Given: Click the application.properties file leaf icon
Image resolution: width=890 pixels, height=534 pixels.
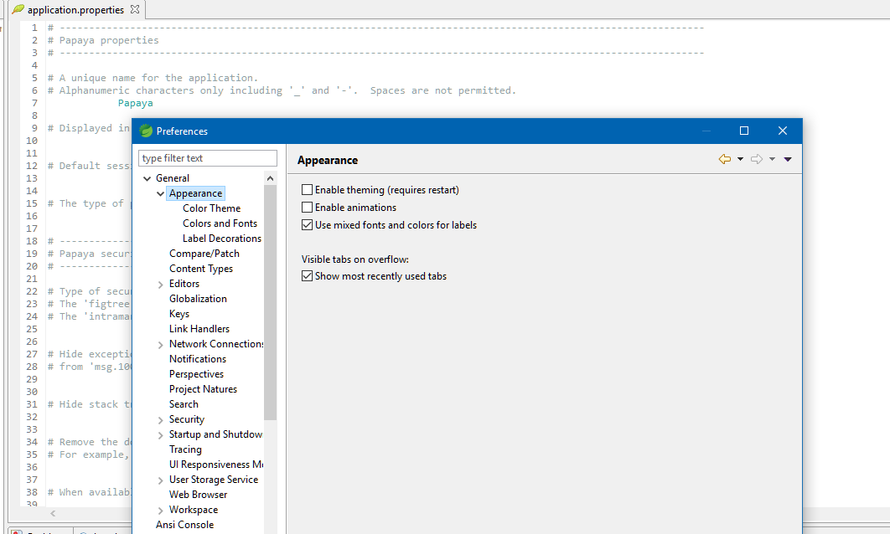Looking at the screenshot, I should click(x=18, y=10).
